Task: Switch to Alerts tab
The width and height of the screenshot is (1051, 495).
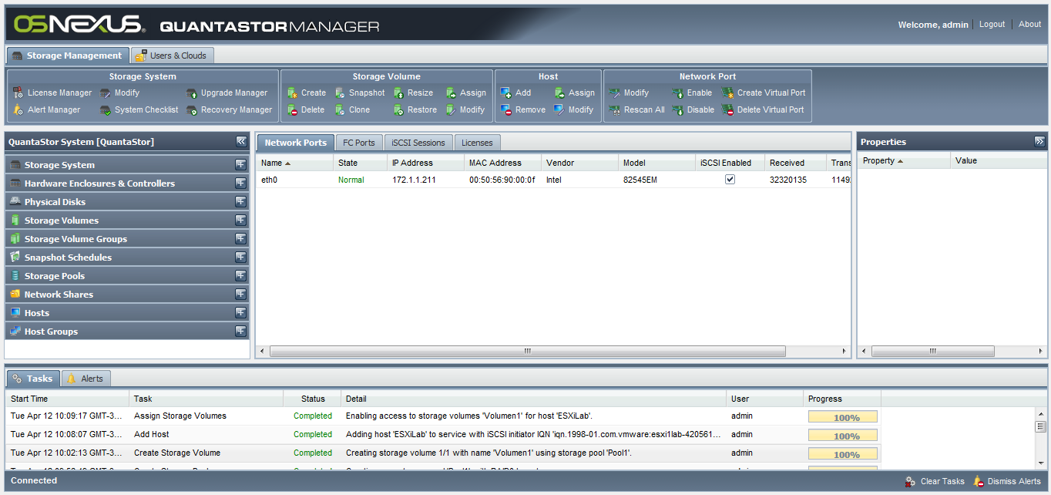Action: [x=86, y=379]
